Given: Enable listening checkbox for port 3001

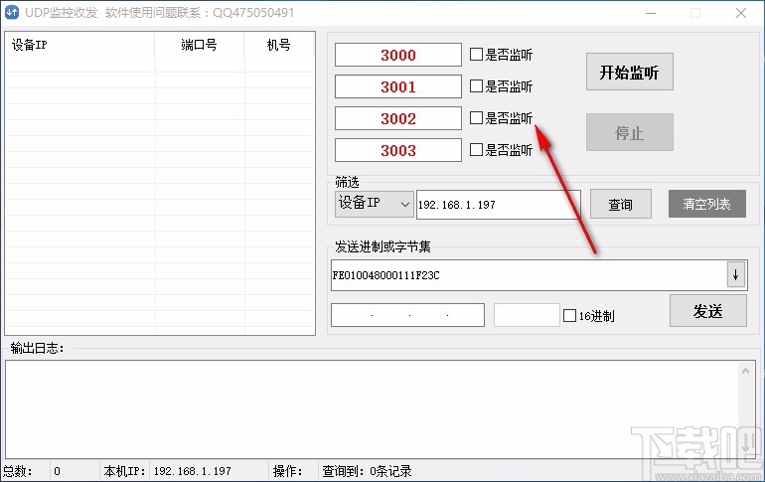Looking at the screenshot, I should (x=476, y=85).
